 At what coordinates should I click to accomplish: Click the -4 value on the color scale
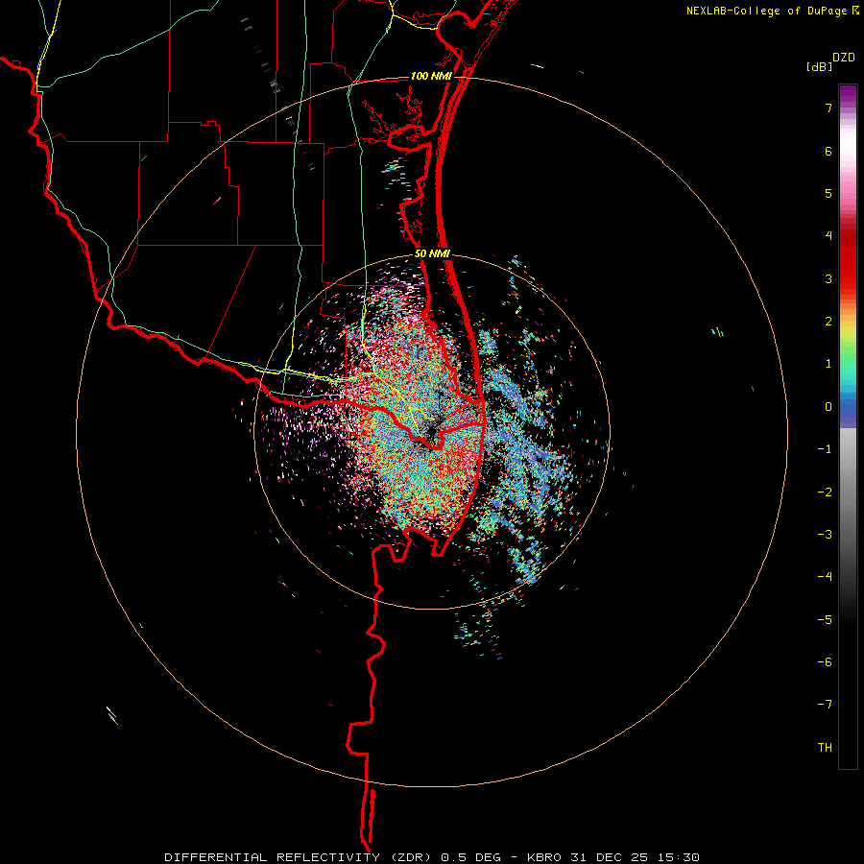[825, 576]
